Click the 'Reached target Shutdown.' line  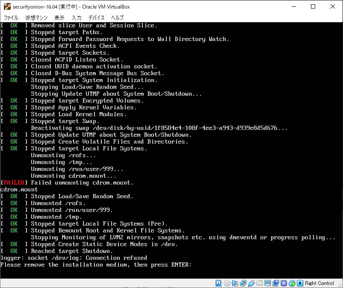[72, 251]
